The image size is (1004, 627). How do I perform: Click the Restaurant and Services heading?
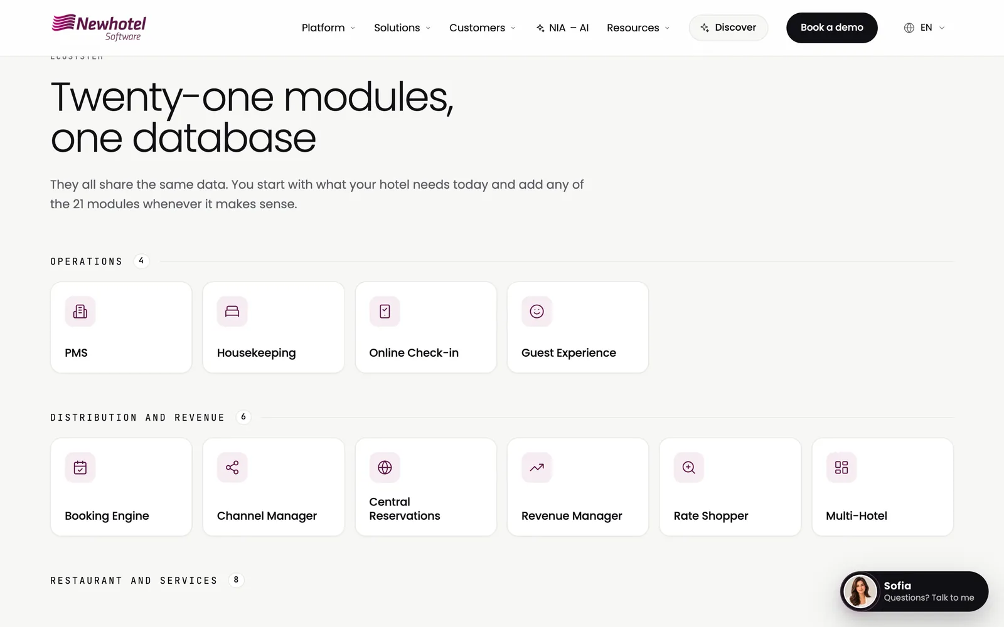(134, 581)
